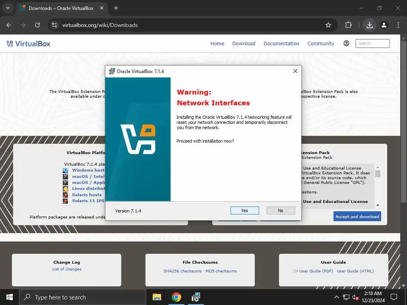The width and height of the screenshot is (407, 305).
Task: Go to Home in site navigation
Action: 217,44
